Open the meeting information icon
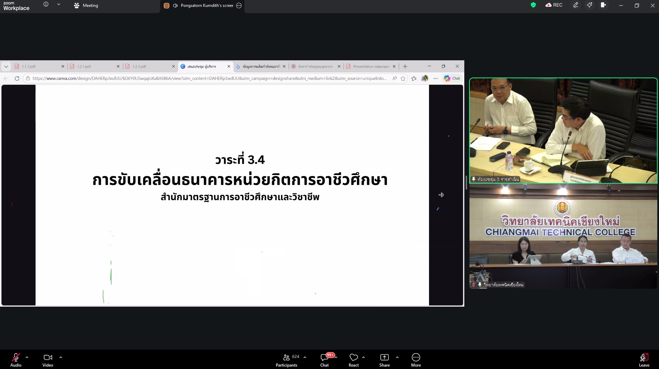This screenshot has height=369, width=659. click(46, 4)
